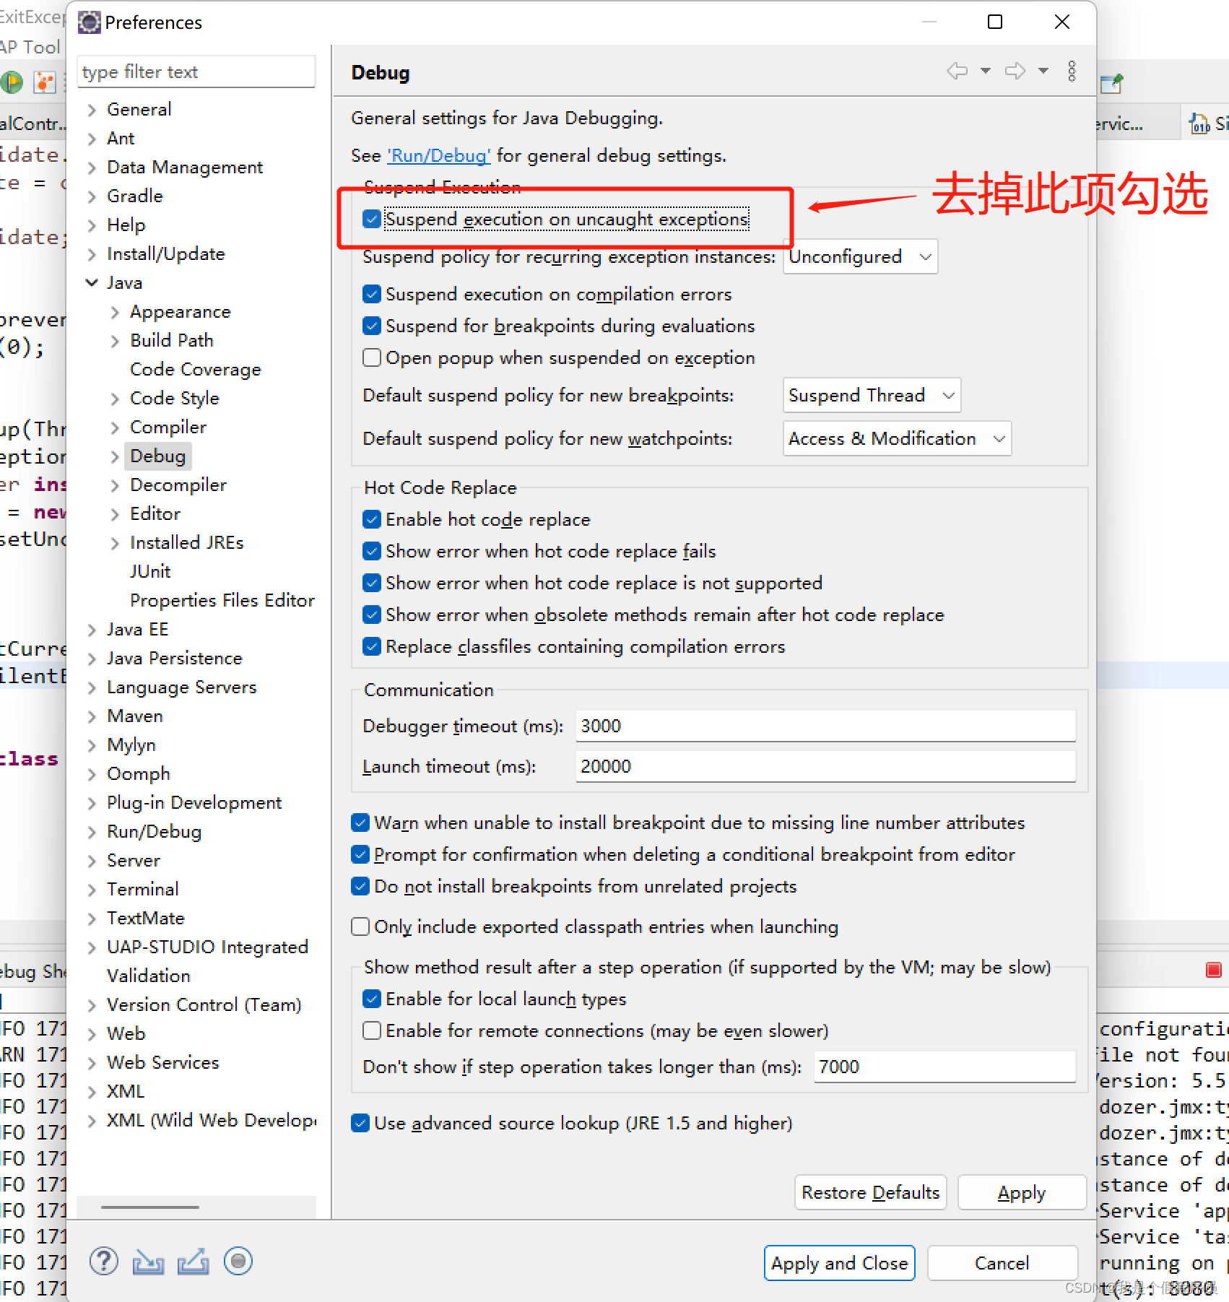Click the back navigation arrow in the Debug page
The width and height of the screenshot is (1229, 1302).
tap(958, 71)
